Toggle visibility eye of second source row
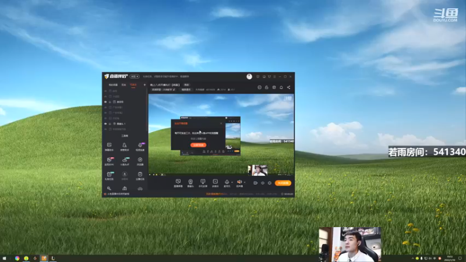The height and width of the screenshot is (262, 466). [105, 97]
